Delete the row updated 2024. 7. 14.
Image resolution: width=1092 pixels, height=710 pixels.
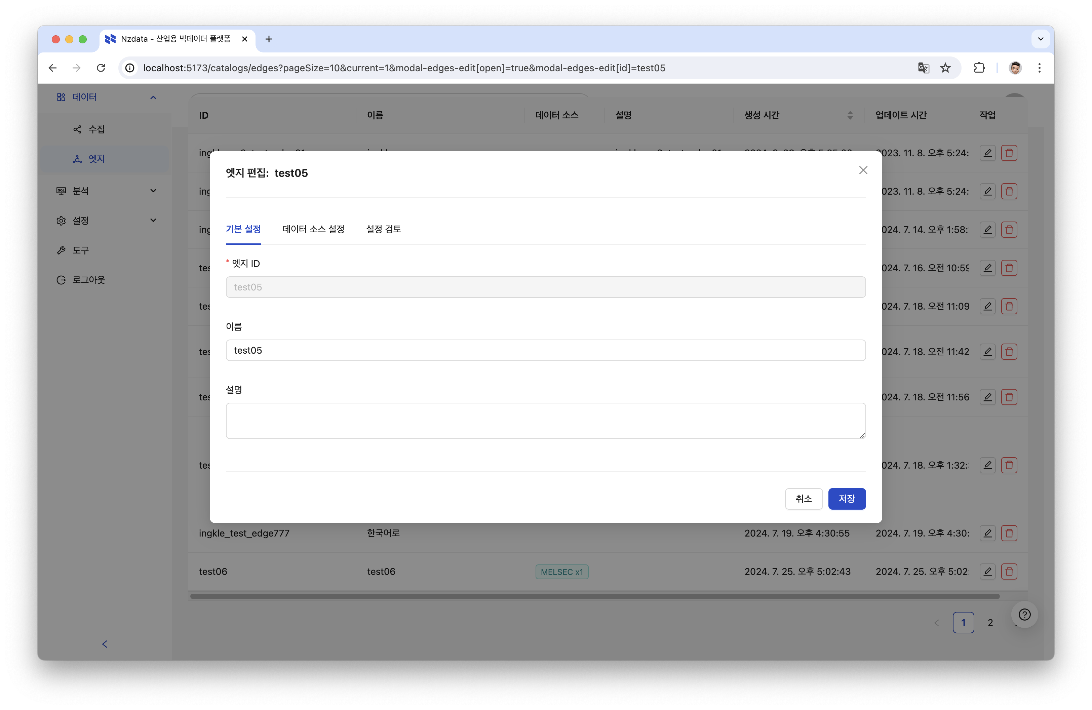1009,229
